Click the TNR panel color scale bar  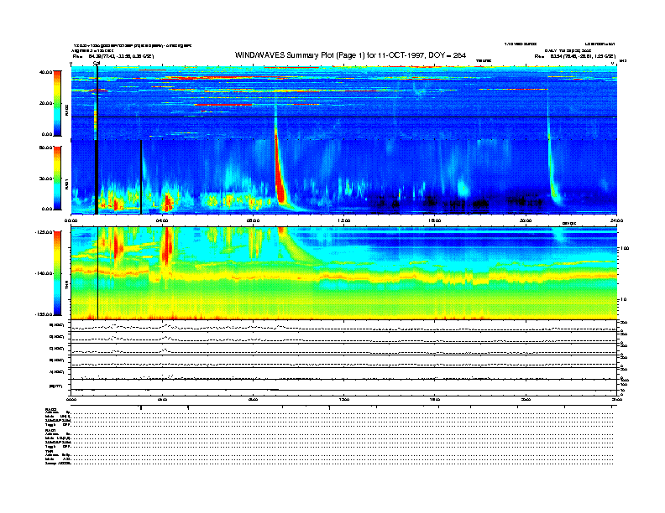57,273
